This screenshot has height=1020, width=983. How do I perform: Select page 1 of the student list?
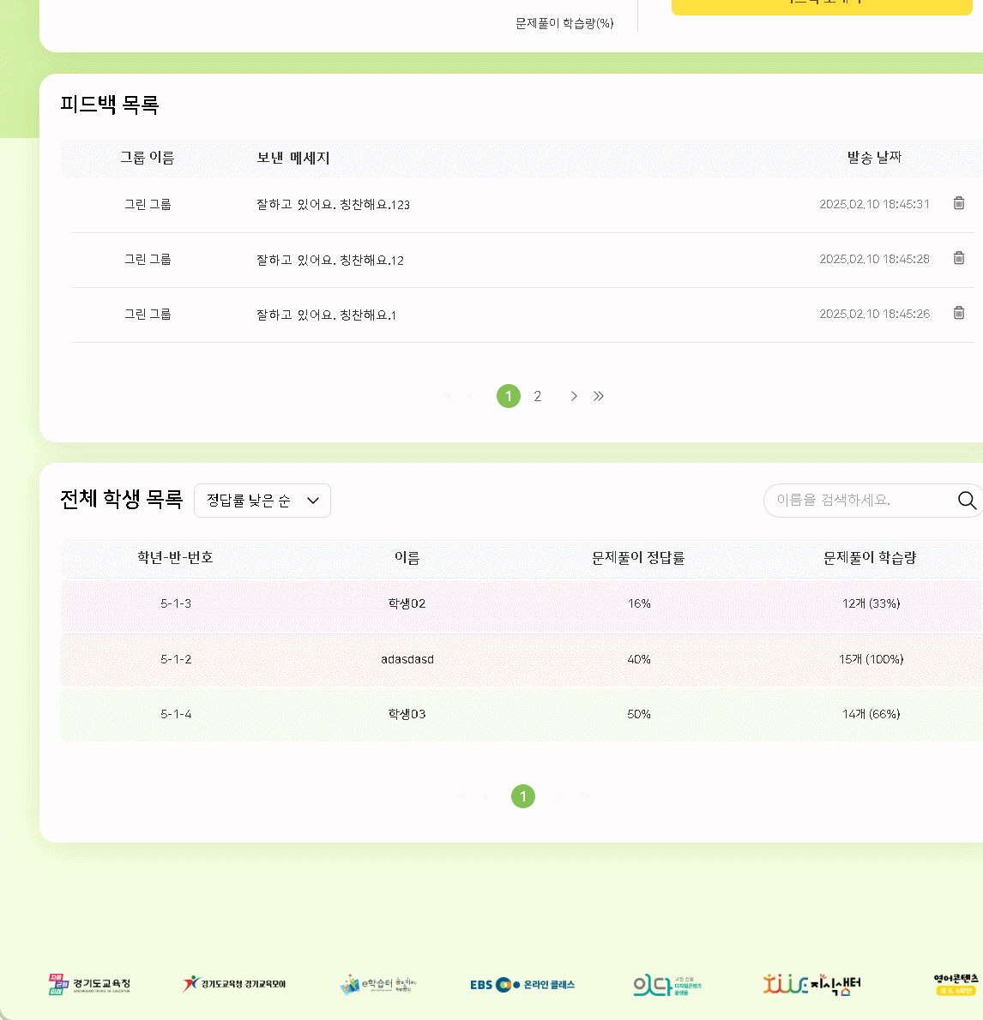point(523,796)
